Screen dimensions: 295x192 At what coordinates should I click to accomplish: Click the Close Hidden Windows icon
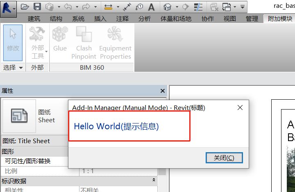pyautogui.click(x=214, y=7)
